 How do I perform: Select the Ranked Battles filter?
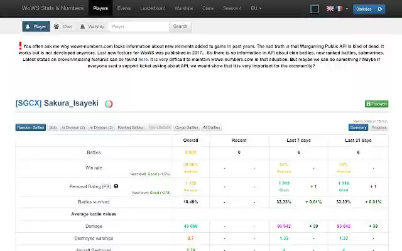[x=131, y=127]
